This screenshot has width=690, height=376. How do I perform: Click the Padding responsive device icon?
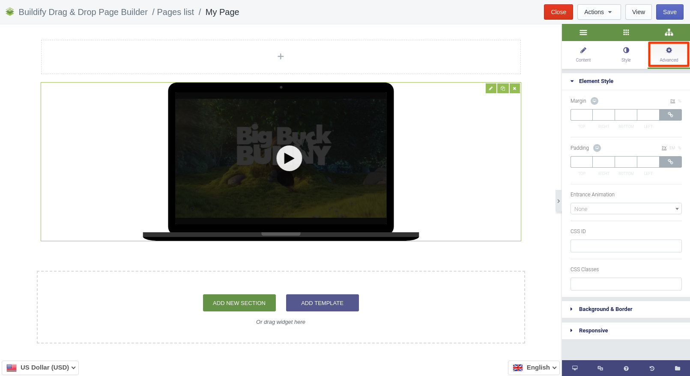597,148
